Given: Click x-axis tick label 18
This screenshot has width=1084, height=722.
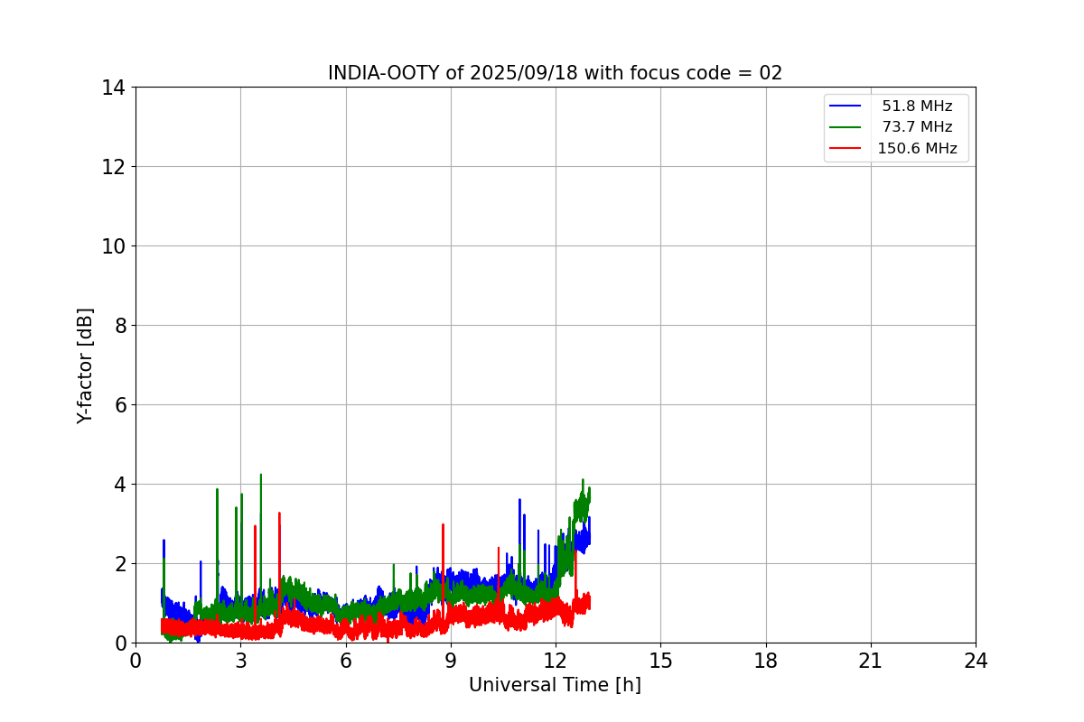Looking at the screenshot, I should pos(766,661).
